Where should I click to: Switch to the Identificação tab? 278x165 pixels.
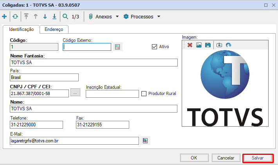click(x=21, y=29)
